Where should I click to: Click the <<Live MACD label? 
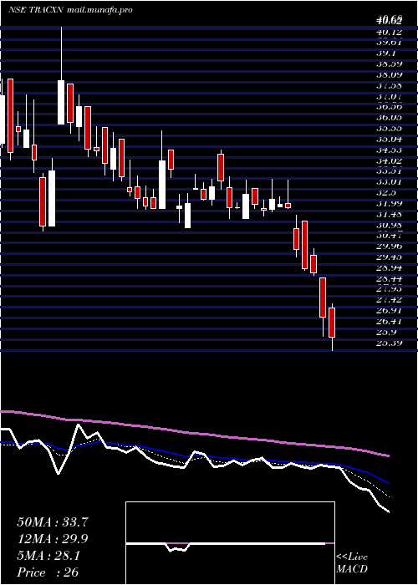click(x=352, y=563)
